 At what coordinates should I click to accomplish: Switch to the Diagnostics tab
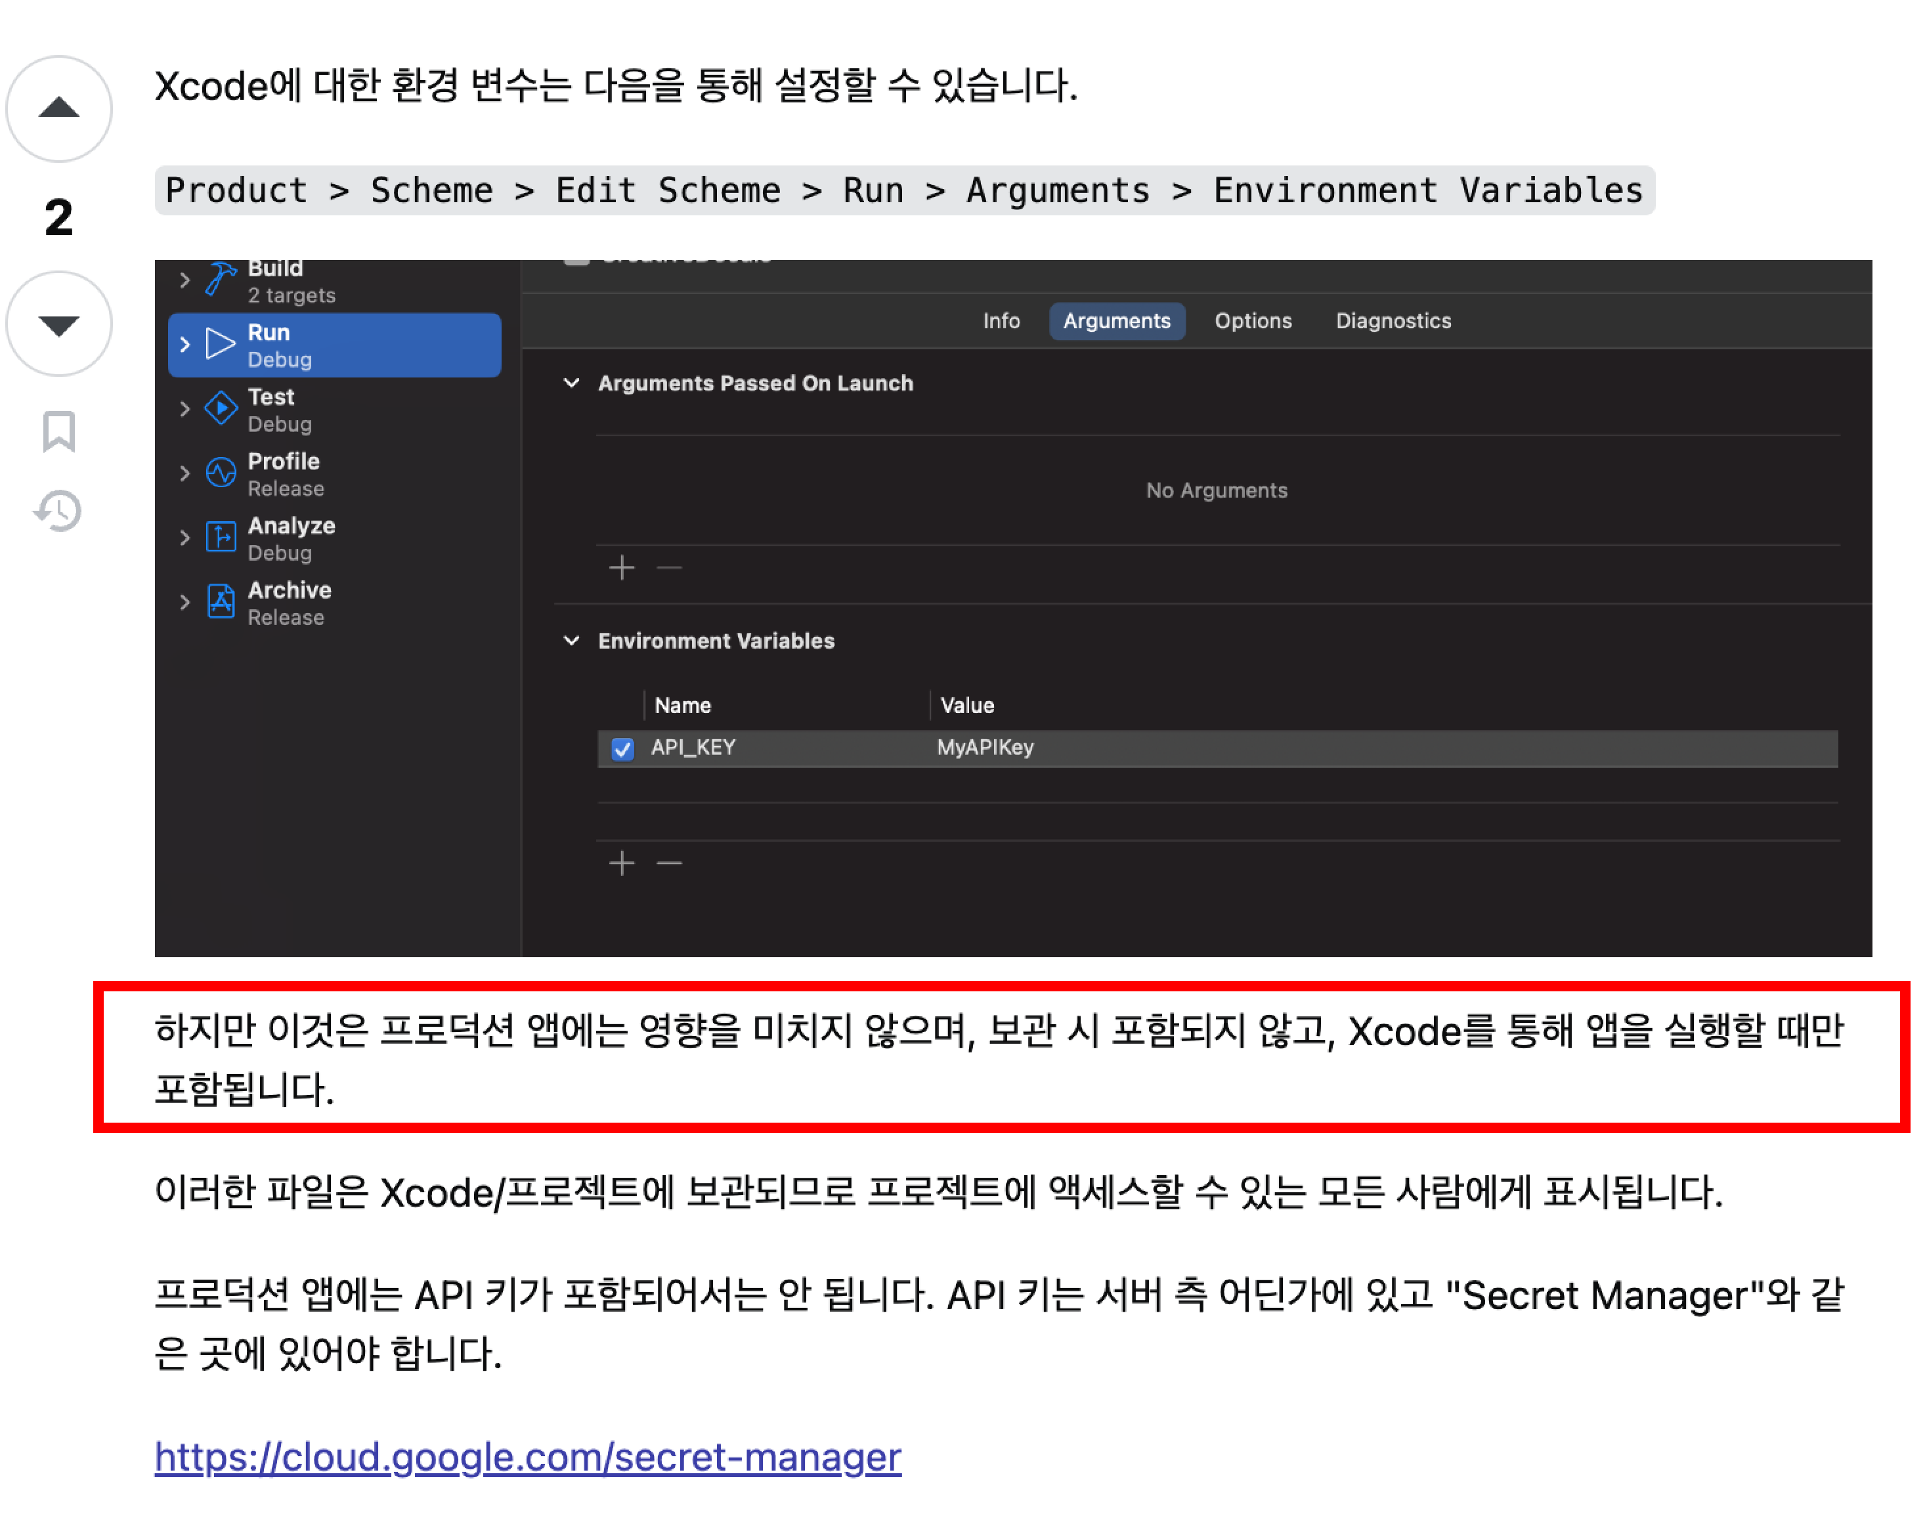[1393, 320]
